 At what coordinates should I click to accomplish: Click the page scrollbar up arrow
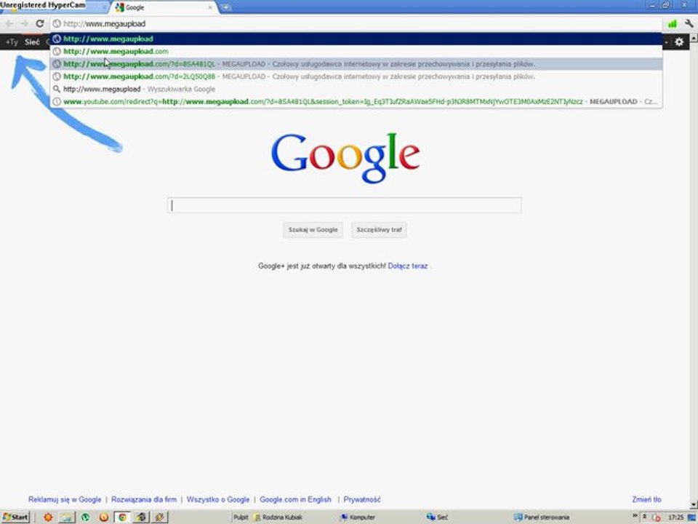coord(694,39)
